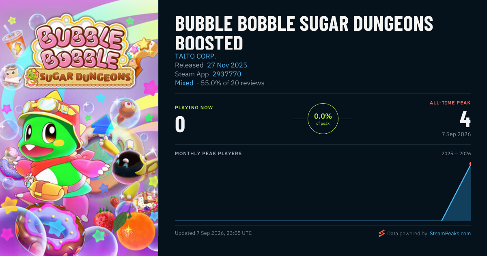This screenshot has width=487, height=256.
Task: Open TAITO CORP. publisher link
Action: click(x=196, y=56)
